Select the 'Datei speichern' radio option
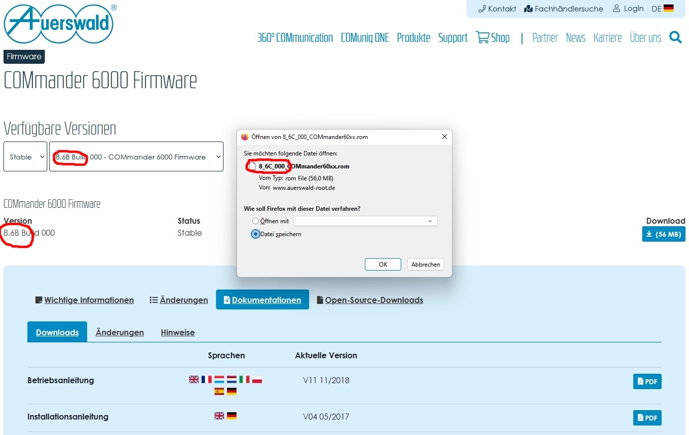689x435 pixels. pos(255,234)
